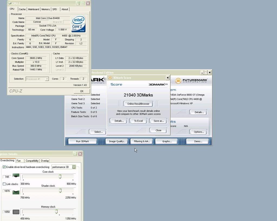Minimize the 3DMark Professional Edition window
Screen dimensions: 277x221
202,72
